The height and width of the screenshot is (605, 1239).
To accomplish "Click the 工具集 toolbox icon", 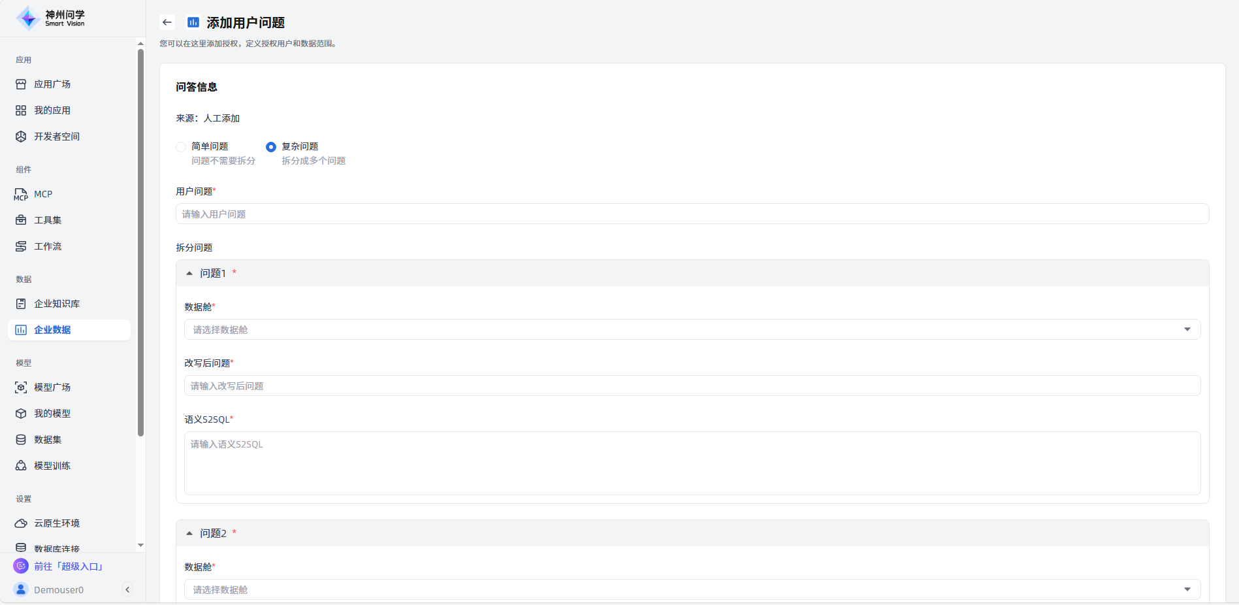I will (x=21, y=220).
